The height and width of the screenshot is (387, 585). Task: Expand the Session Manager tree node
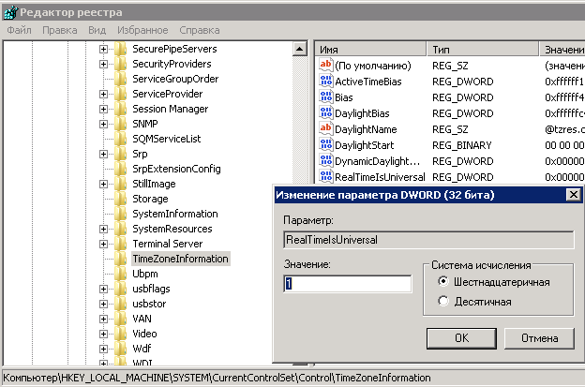[x=103, y=109]
